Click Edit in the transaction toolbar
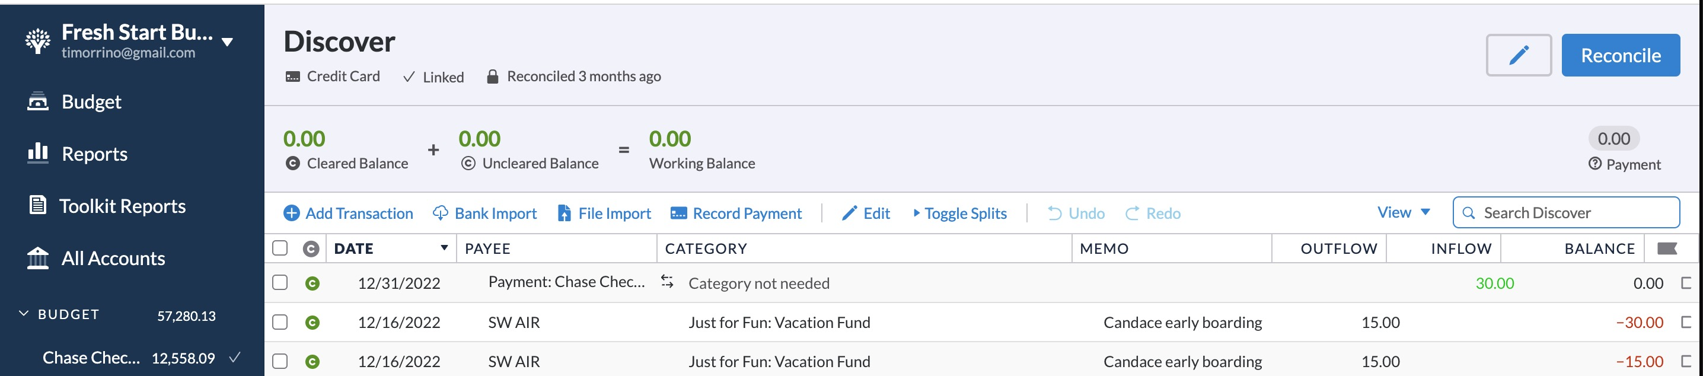This screenshot has height=376, width=1703. pyautogui.click(x=866, y=213)
